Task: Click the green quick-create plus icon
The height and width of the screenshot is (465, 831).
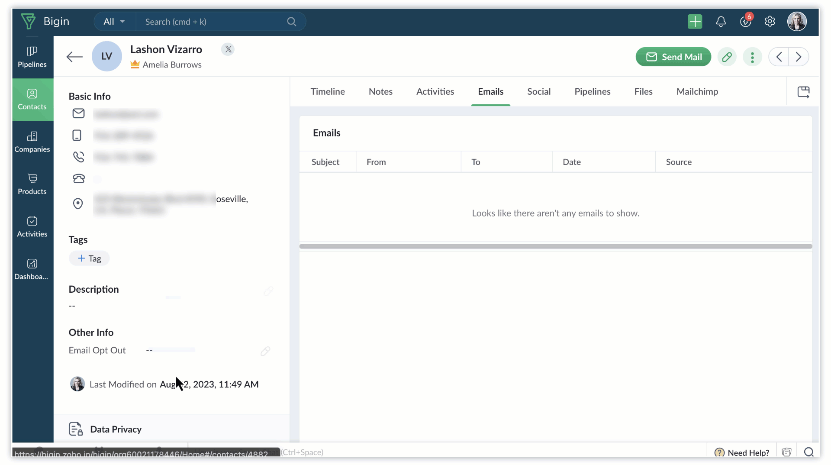Action: click(x=695, y=21)
